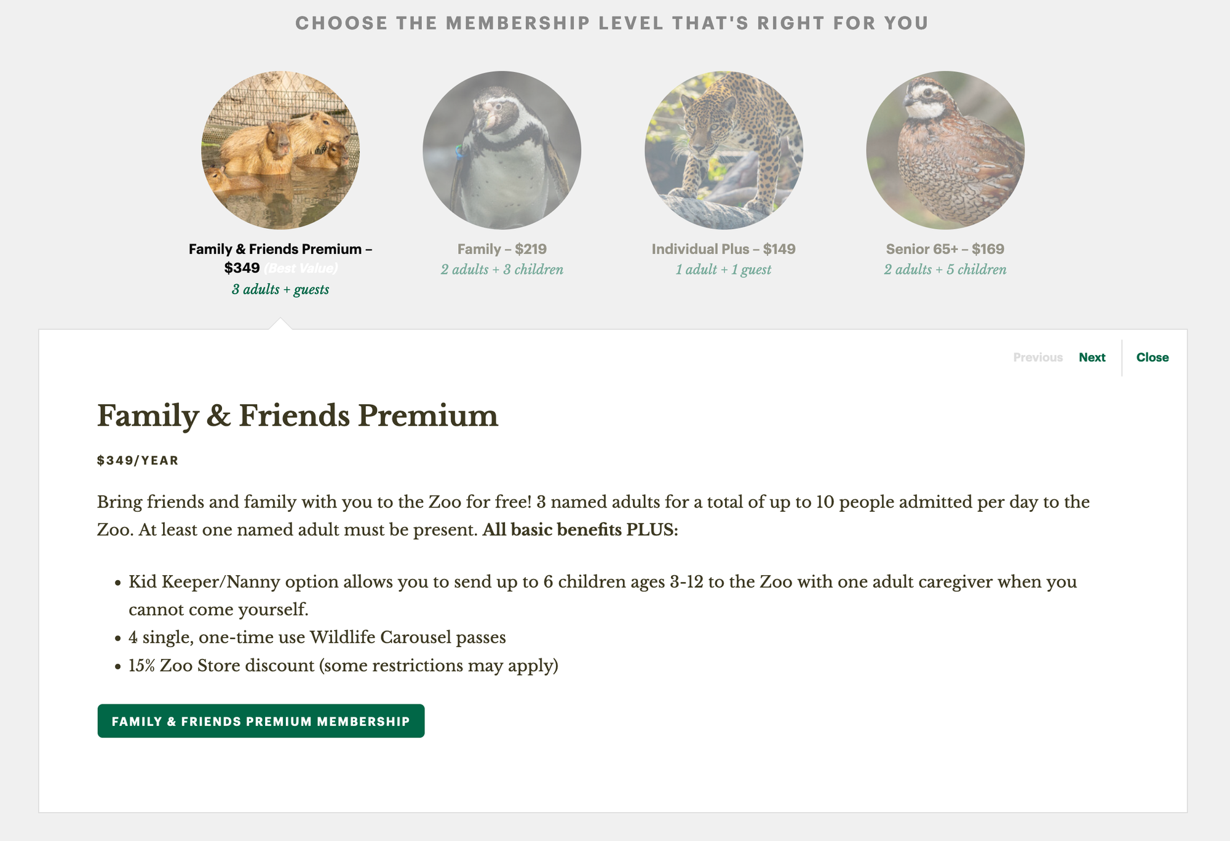
Task: Open the Family – $219 tab
Action: [x=502, y=249]
